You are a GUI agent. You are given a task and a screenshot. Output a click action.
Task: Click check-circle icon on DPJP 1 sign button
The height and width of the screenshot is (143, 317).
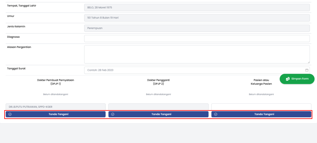(10, 114)
